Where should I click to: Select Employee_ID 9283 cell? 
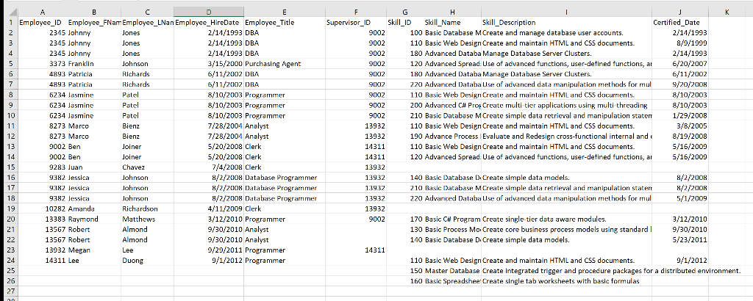(43, 167)
